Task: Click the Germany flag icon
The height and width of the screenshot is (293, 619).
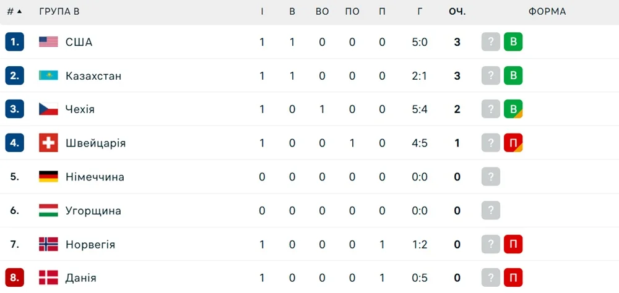Action: pyautogui.click(x=48, y=177)
